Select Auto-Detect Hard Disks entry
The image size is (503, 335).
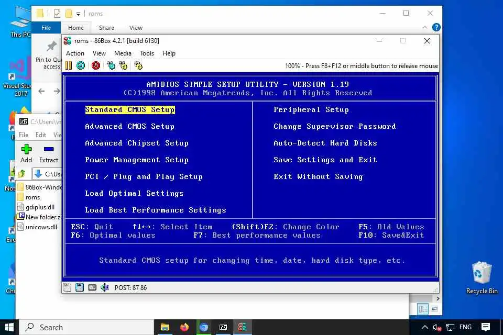click(x=325, y=143)
